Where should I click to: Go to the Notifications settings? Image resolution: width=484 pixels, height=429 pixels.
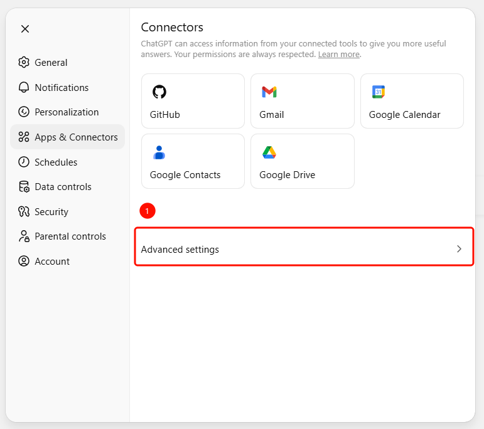coord(62,88)
